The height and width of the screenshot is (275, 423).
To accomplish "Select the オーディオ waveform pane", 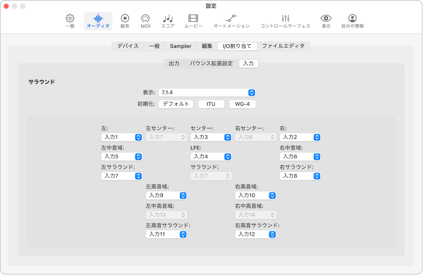I will click(98, 21).
